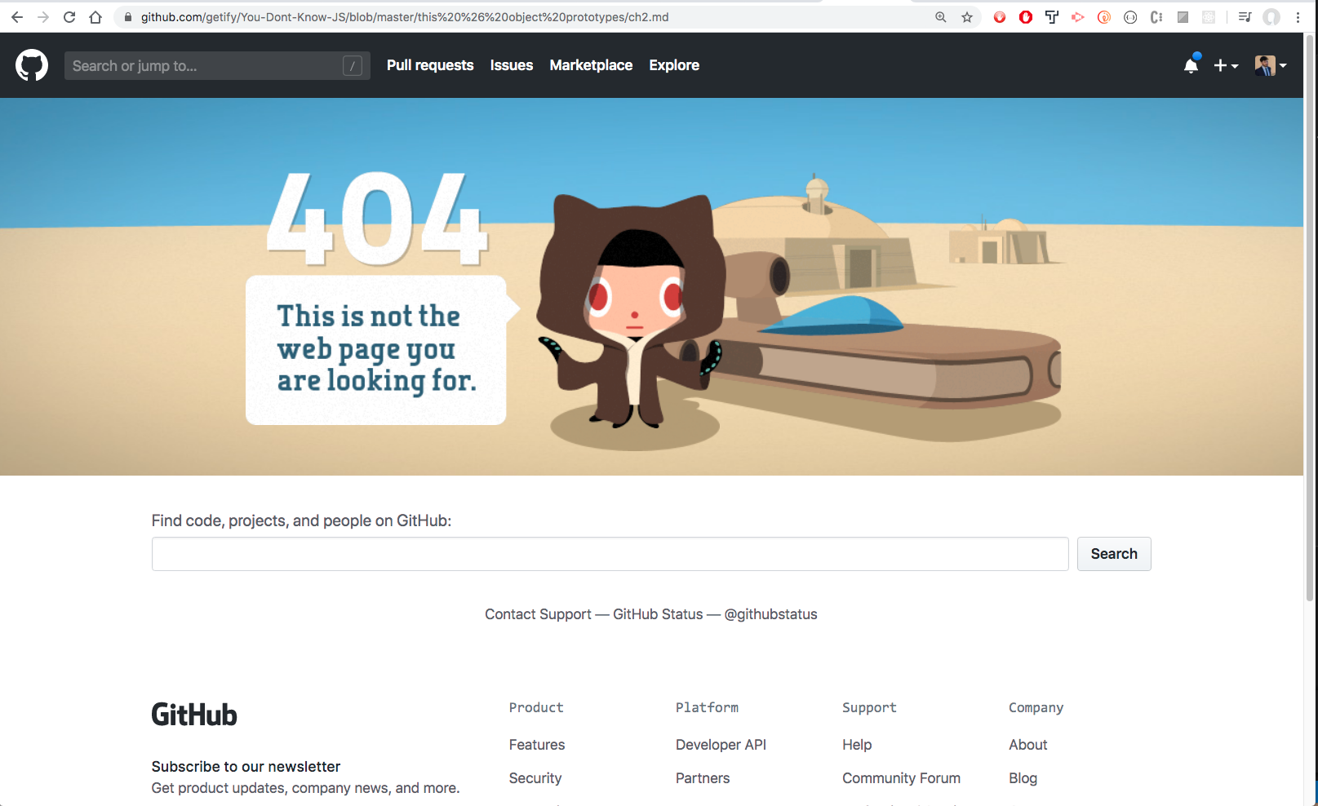Screen dimensions: 1318x806
Task: Open Issues in the GitHub header
Action: coord(512,65)
